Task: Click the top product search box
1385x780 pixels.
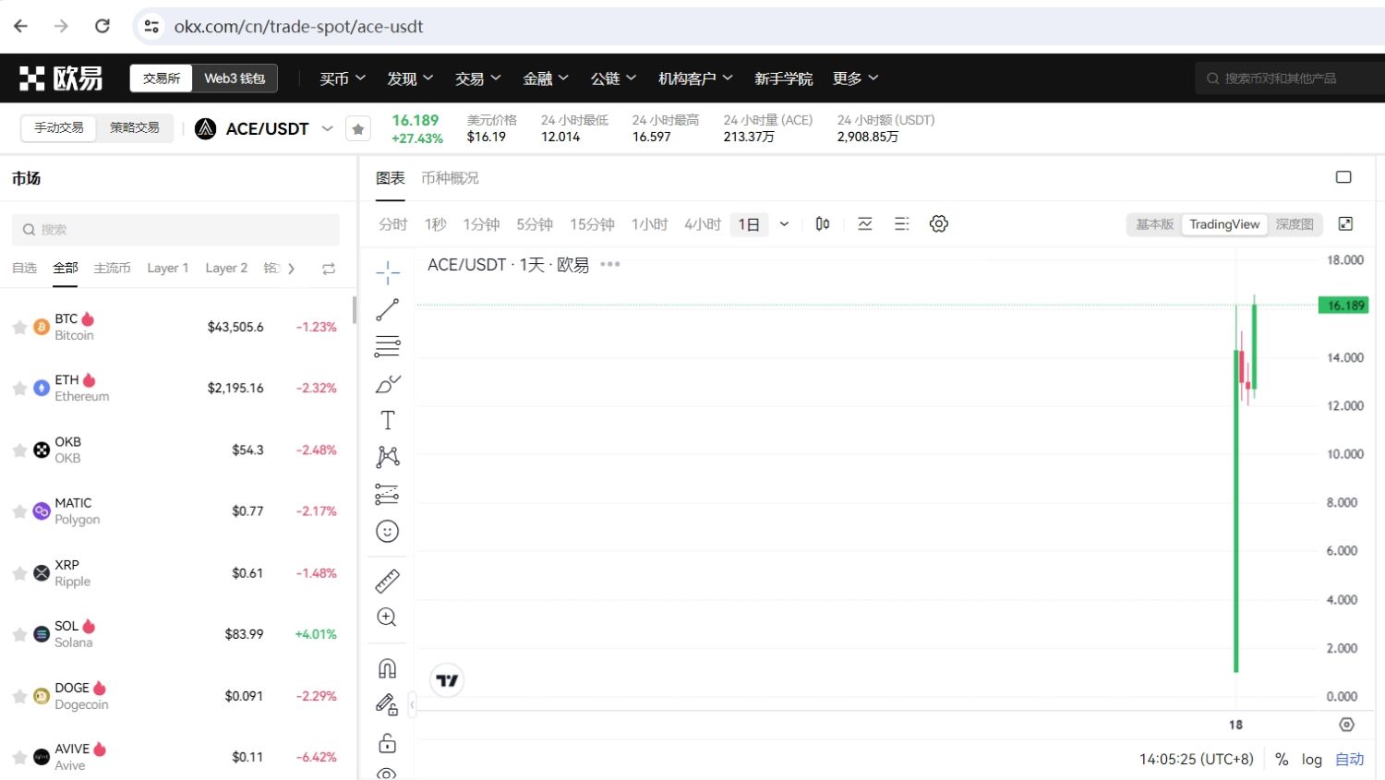Action: coord(1290,78)
